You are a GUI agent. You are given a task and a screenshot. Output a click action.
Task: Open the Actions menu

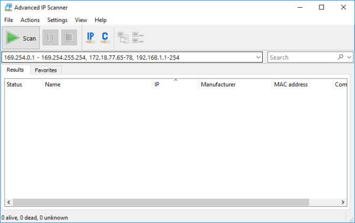point(30,20)
